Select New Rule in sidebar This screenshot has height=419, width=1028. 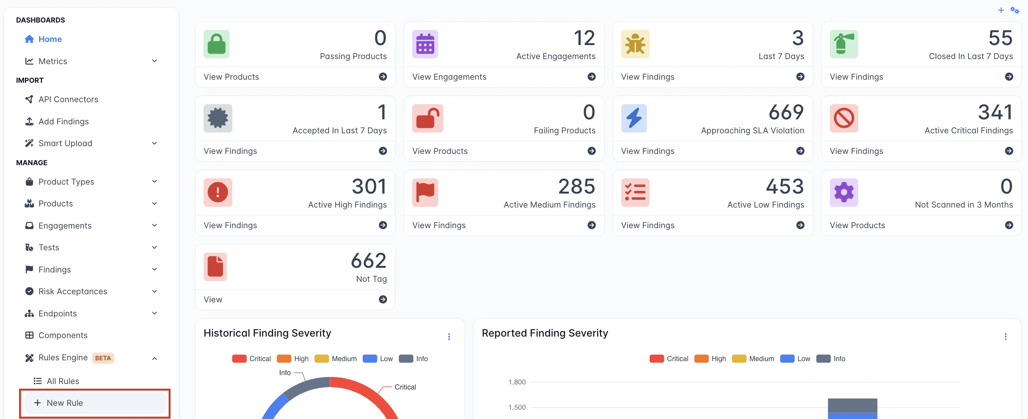64,403
